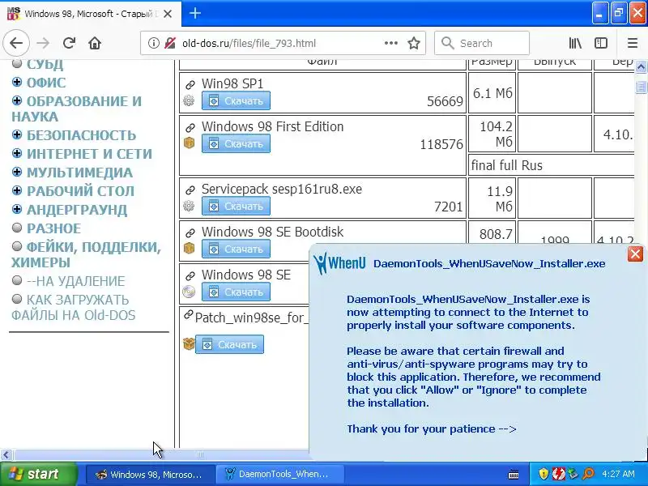Screen dimensions: 648x486
Task: Click open box icon for Patch_win98se
Action: click(189, 343)
